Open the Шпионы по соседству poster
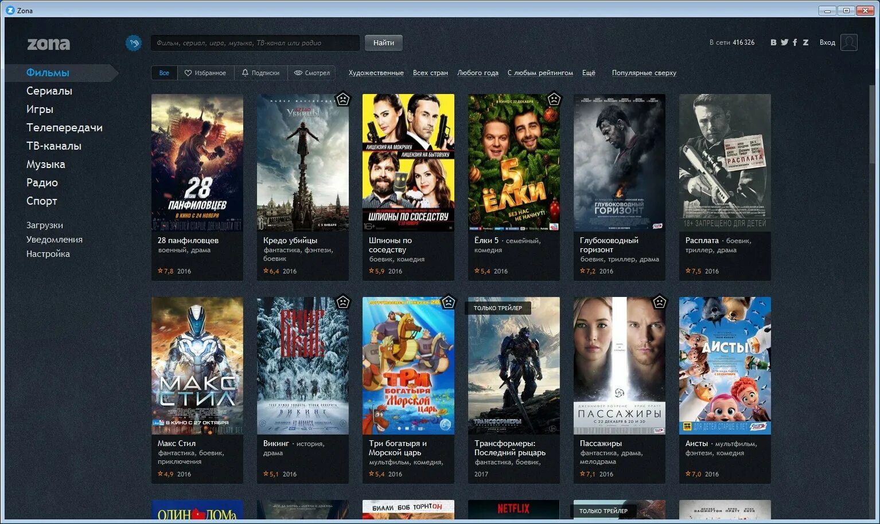The height and width of the screenshot is (524, 880). click(x=408, y=163)
